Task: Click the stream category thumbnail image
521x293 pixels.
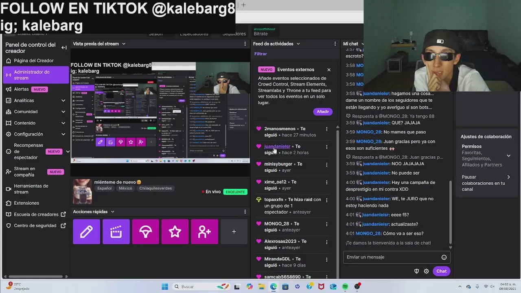Action: [82, 191]
